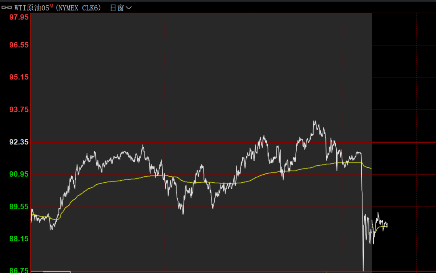Click the 96.55 price axis label

pos(19,45)
